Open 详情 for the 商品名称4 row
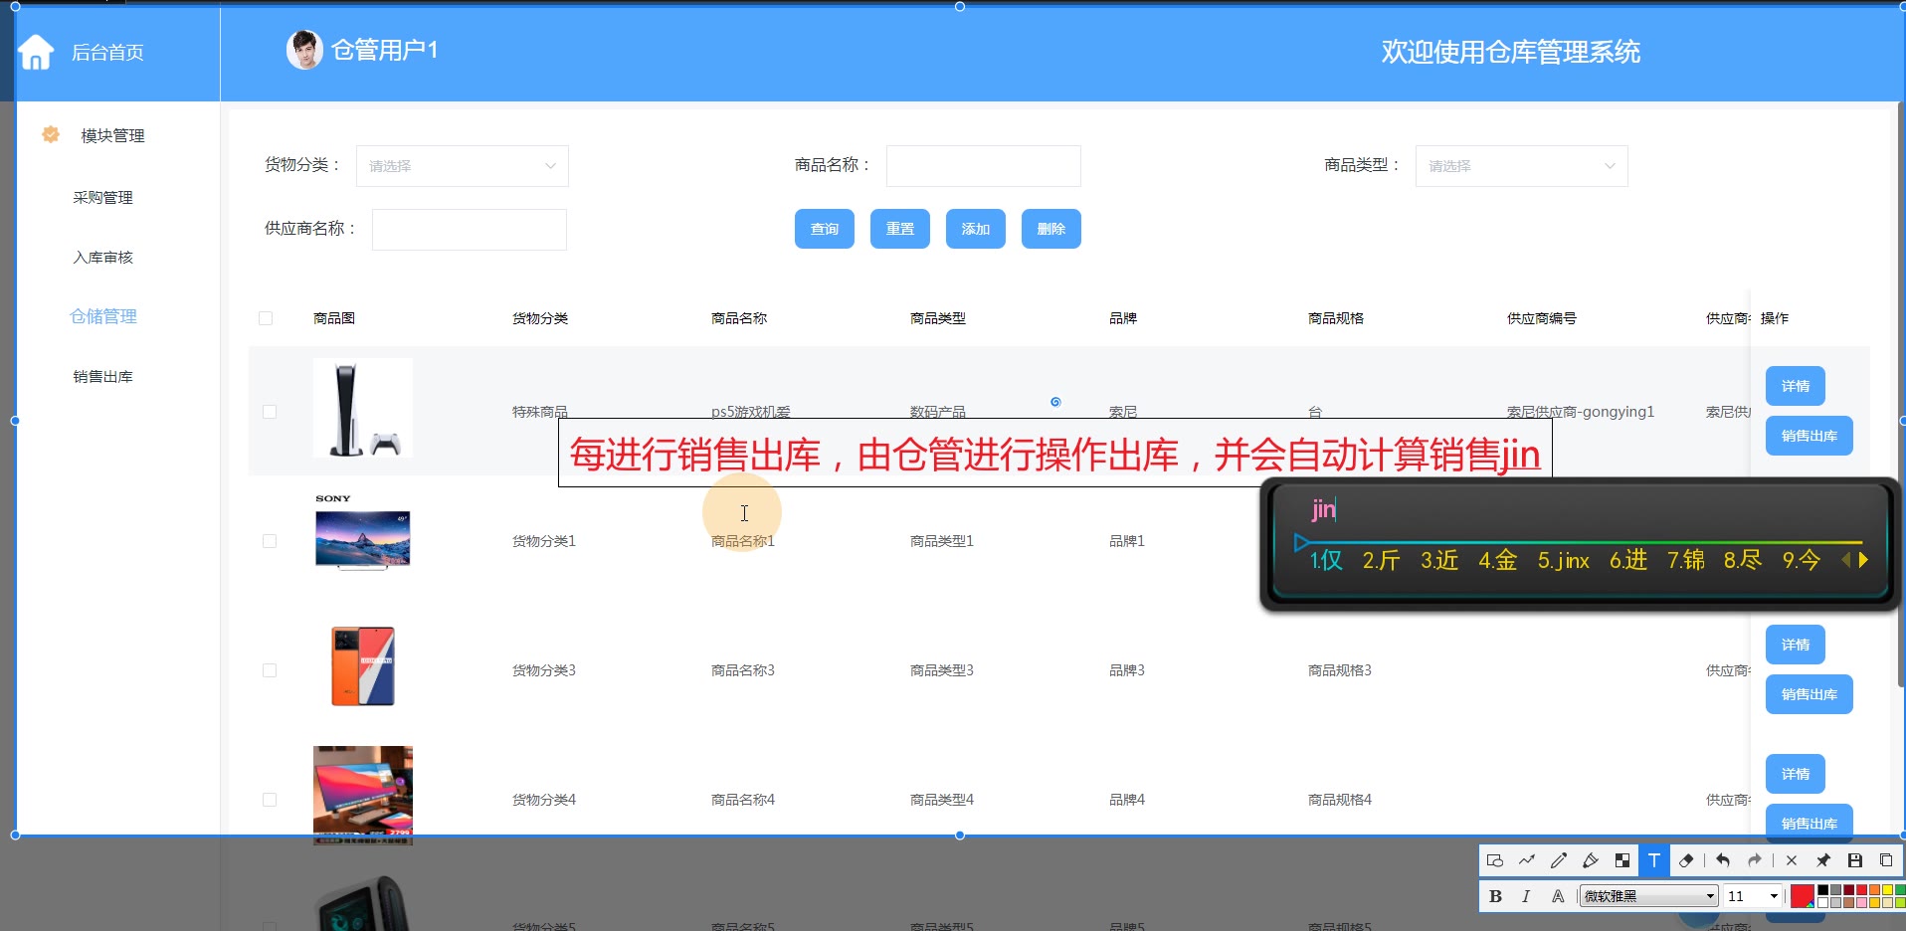Image resolution: width=1906 pixels, height=931 pixels. click(1796, 774)
